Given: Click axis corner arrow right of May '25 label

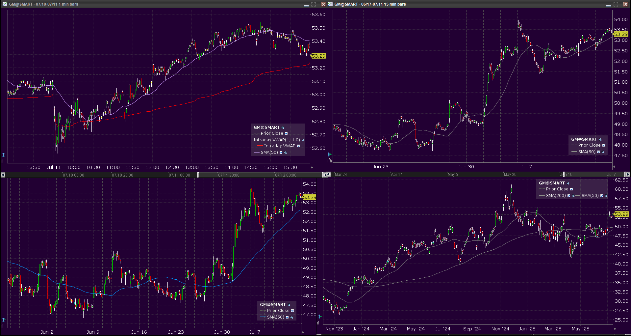Looking at the screenshot, I should click(615, 329).
